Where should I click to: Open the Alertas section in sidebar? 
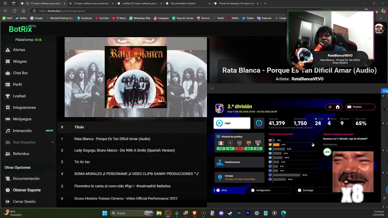click(19, 50)
